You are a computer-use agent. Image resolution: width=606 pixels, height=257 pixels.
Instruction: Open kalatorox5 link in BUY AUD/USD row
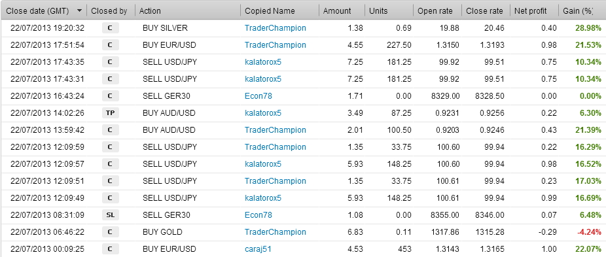[263, 113]
